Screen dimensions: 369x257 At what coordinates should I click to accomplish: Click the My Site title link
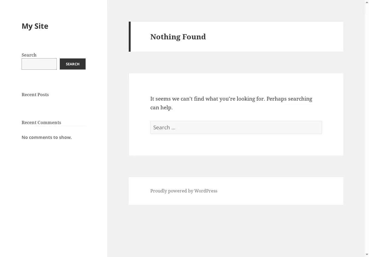[x=35, y=26]
